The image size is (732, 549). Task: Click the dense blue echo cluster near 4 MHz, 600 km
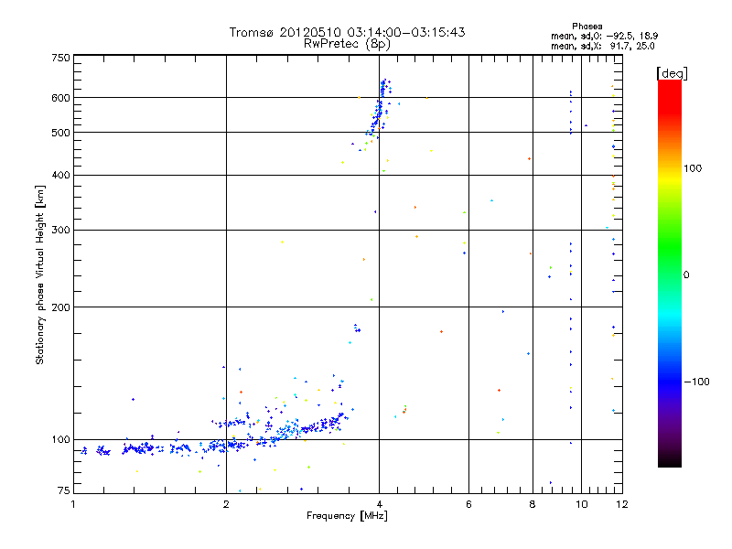point(380,108)
